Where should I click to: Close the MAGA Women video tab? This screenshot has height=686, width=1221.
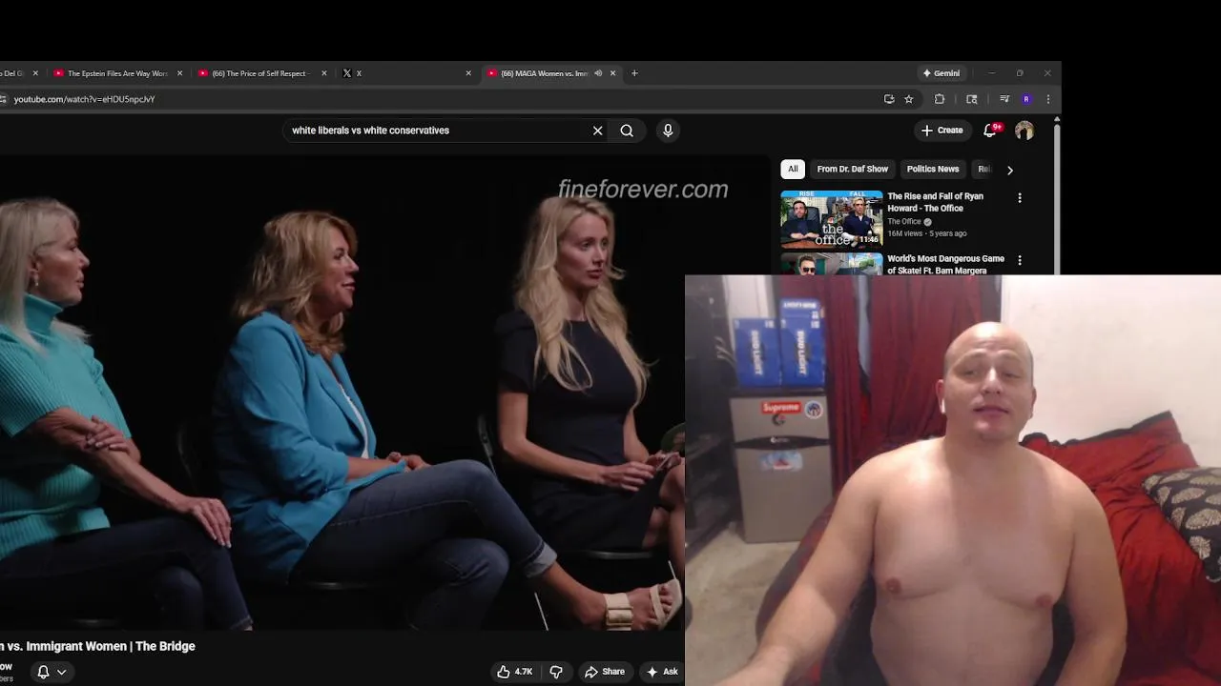pos(612,73)
